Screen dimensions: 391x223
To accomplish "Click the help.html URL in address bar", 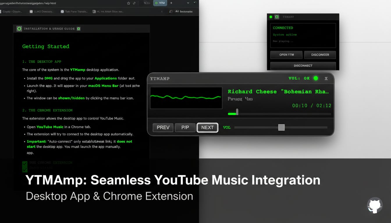I will point(28,3).
